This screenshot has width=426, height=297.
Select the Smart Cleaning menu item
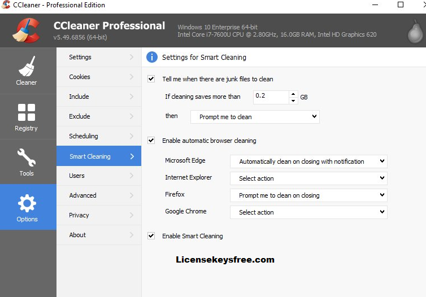[99, 156]
